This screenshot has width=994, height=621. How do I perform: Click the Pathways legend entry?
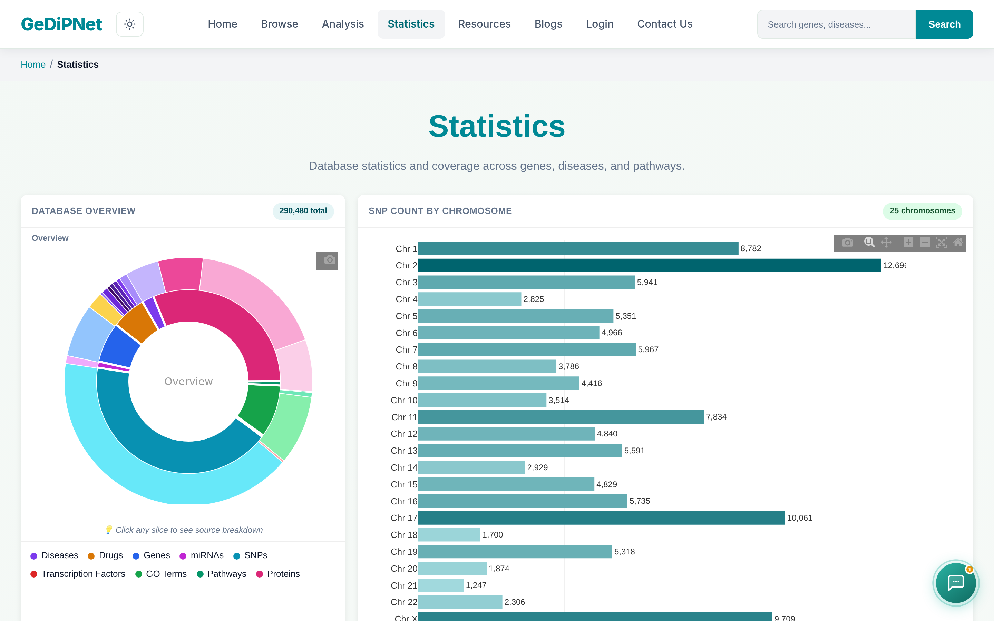[221, 574]
